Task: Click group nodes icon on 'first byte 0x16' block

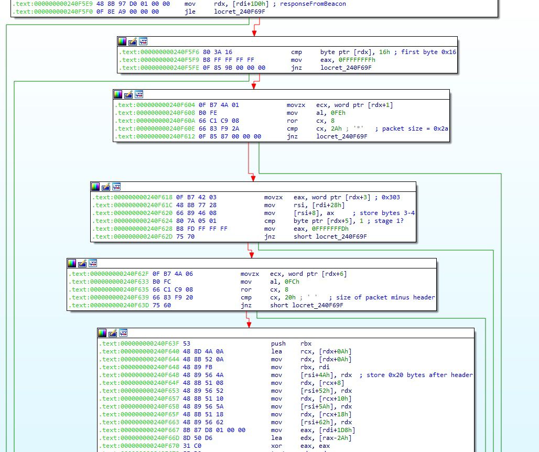Action: 143,41
